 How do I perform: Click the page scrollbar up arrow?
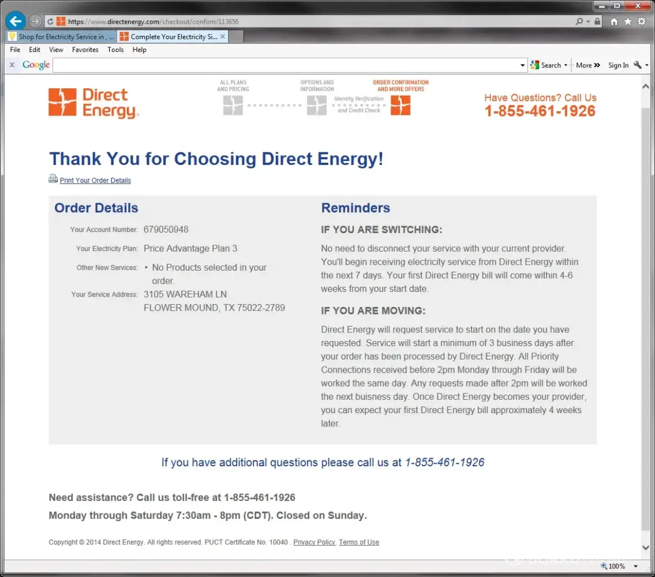click(645, 87)
